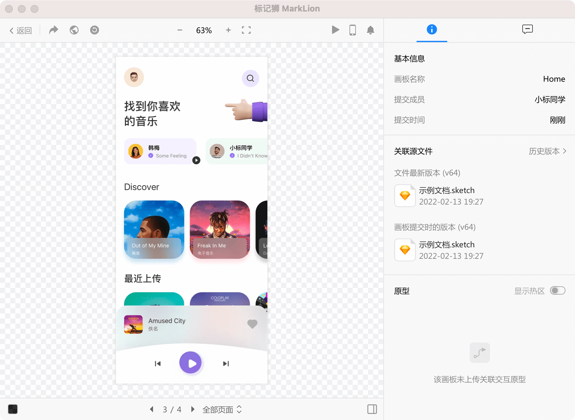Image resolution: width=575 pixels, height=420 pixels.
Task: Click the fit-to-screen icon
Action: coord(246,30)
